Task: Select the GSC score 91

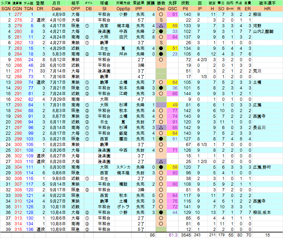Action: [175, 122]
